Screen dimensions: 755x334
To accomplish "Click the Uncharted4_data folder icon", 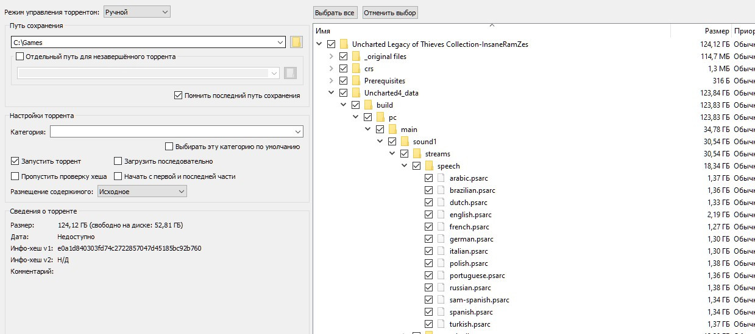I will tap(356, 93).
